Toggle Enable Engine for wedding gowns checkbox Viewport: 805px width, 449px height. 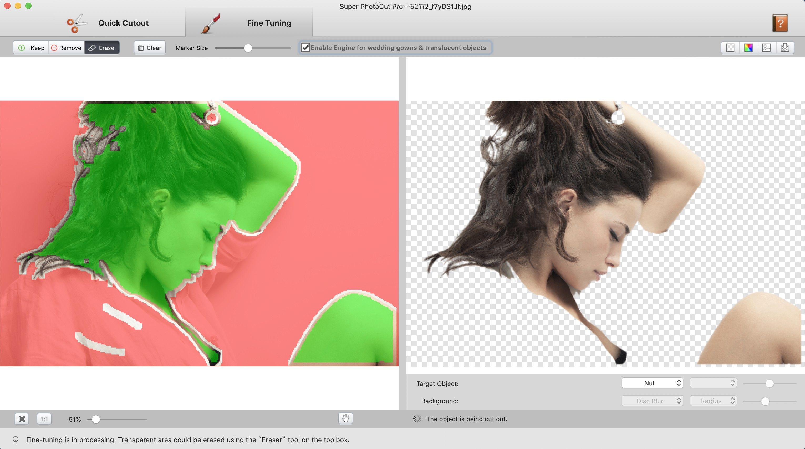pos(305,47)
